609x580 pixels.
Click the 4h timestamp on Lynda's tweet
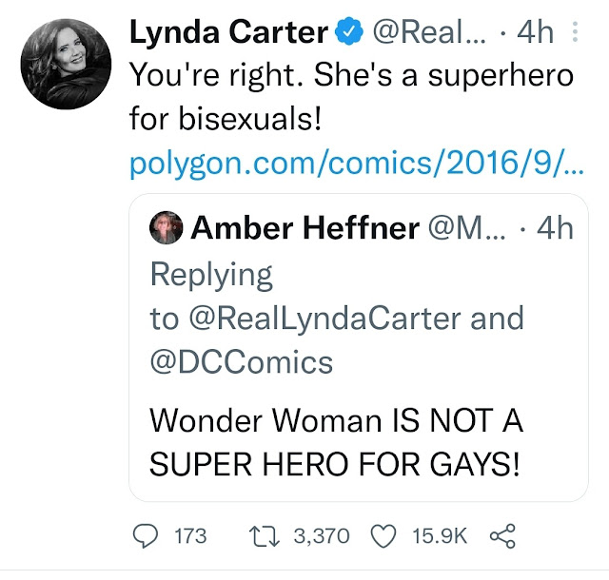click(x=535, y=31)
